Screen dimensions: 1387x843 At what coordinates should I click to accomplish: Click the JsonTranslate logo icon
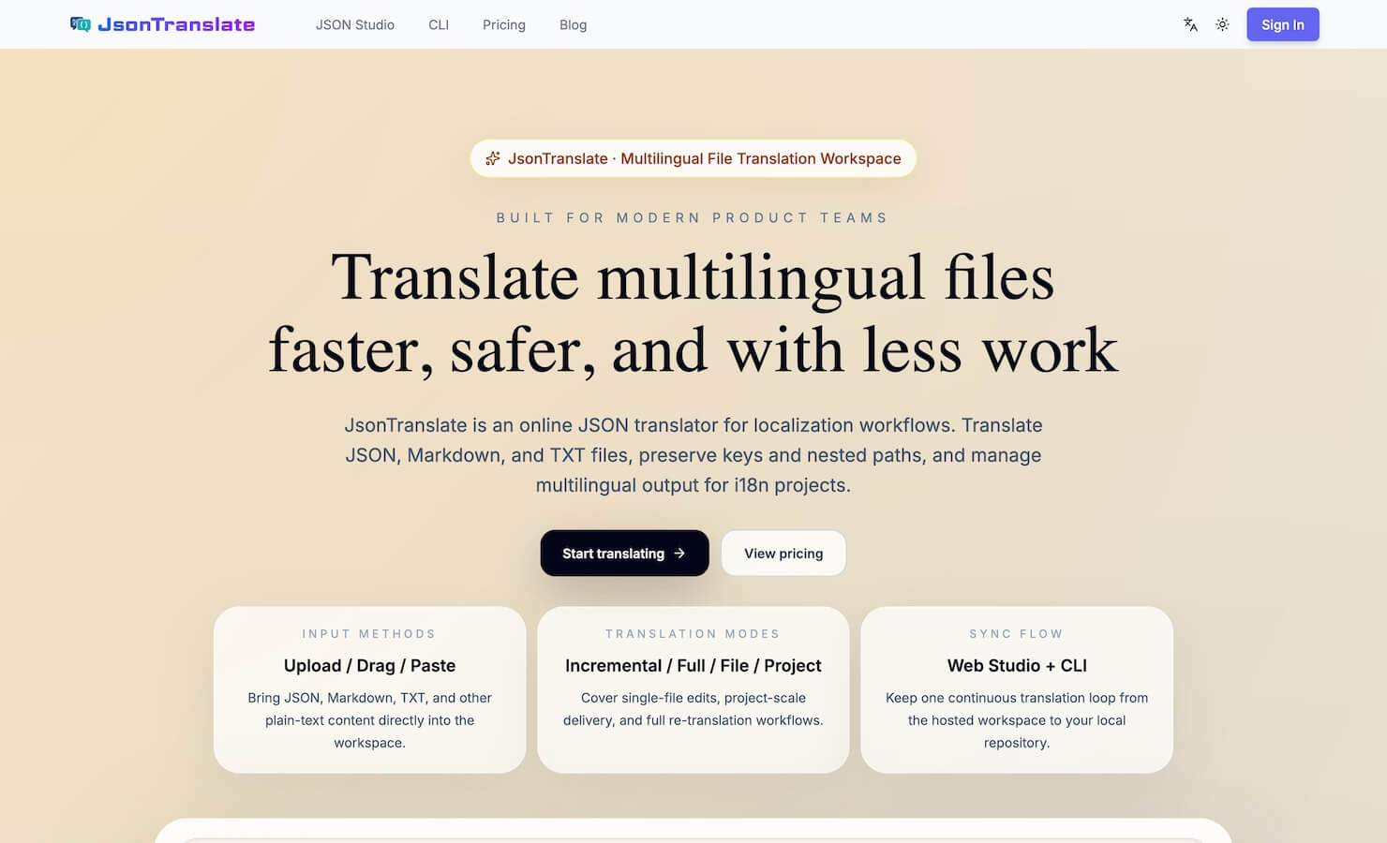coord(81,24)
